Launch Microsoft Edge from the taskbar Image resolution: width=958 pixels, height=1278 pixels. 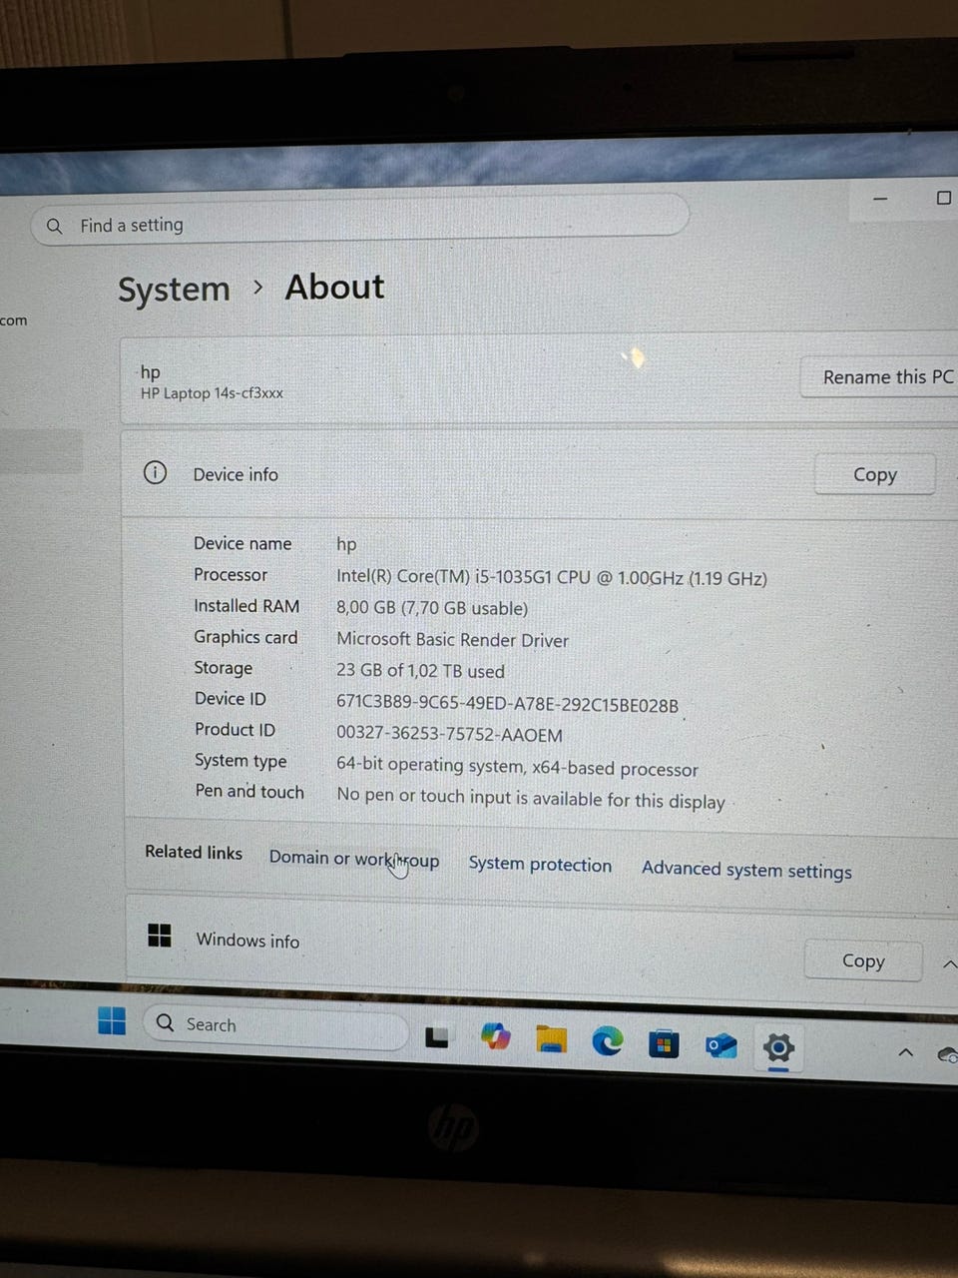point(607,1041)
